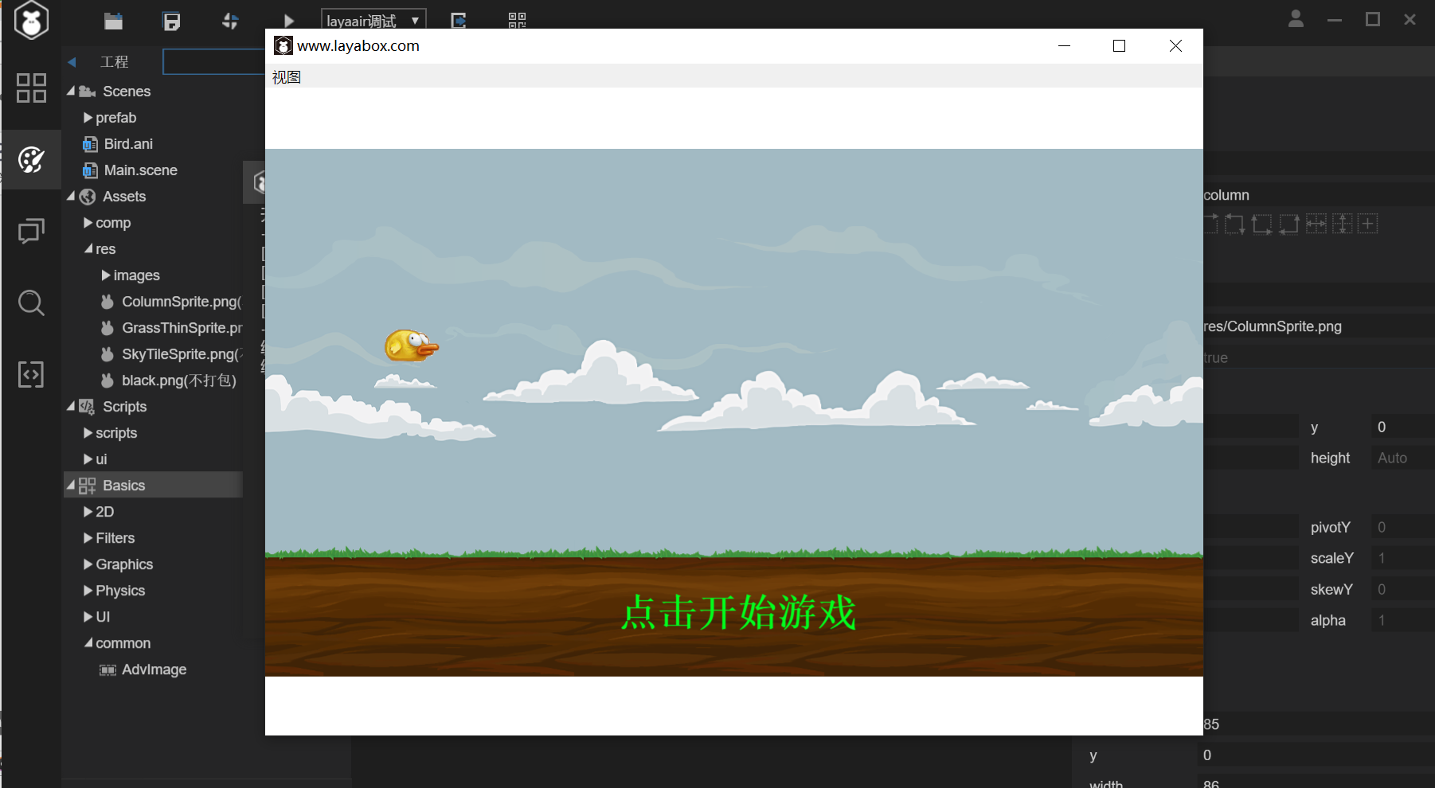
Task: Click the center plus layout icon
Action: pyautogui.click(x=1367, y=224)
